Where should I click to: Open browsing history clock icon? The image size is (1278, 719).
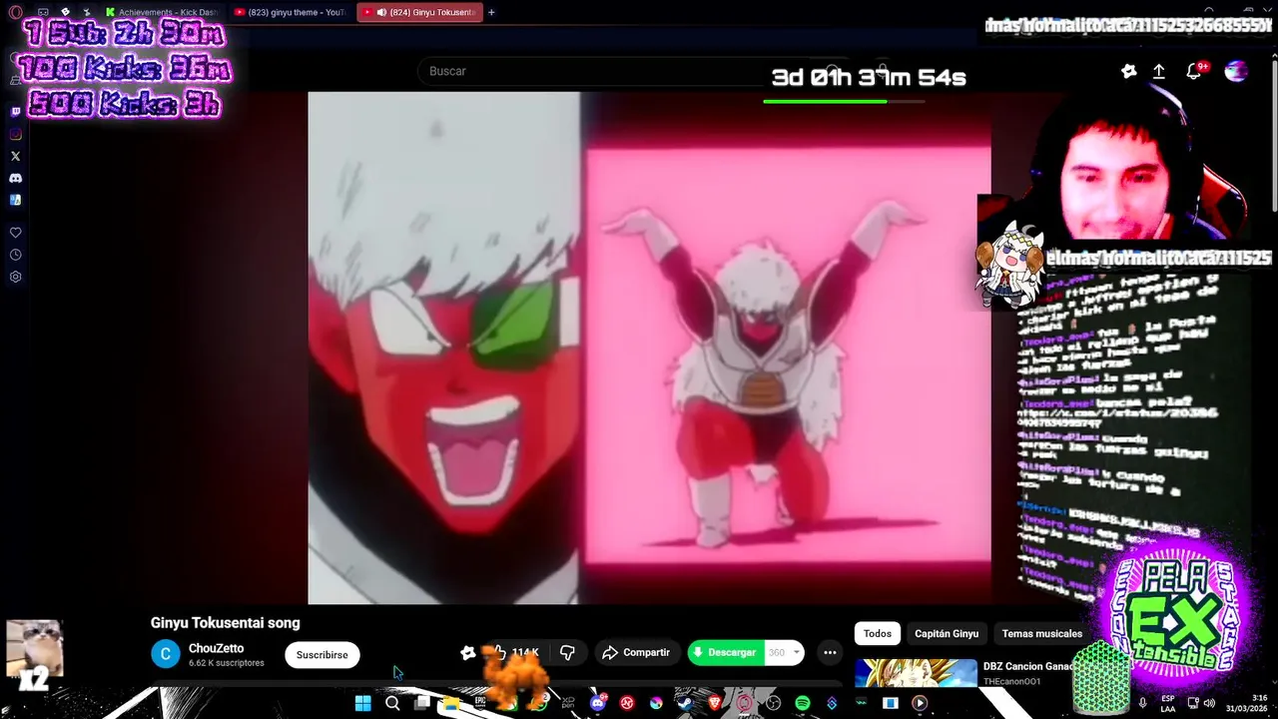(15, 255)
